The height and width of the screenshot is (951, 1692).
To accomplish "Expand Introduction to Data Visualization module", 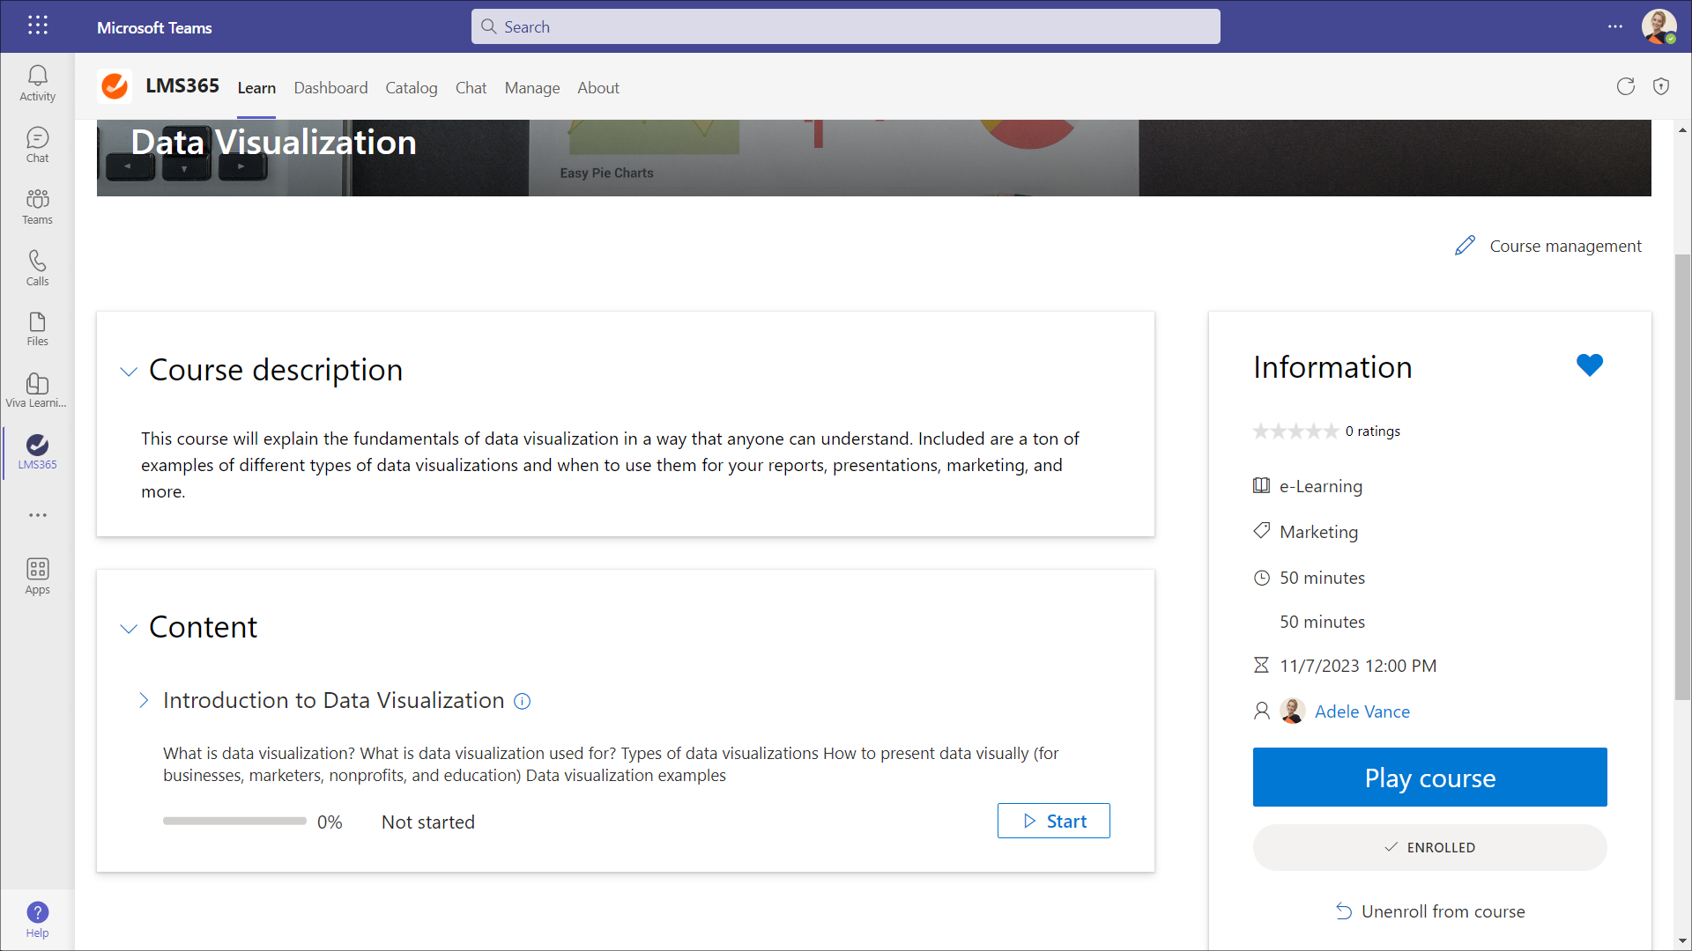I will point(144,701).
